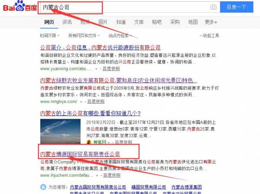
Task: Open camera image search icon
Action: 213,7
